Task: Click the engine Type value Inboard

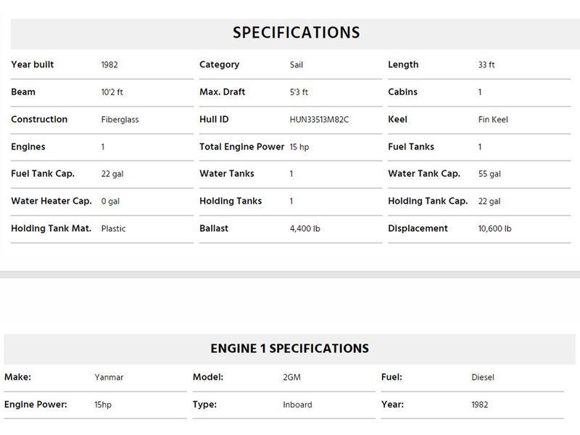Action: click(x=297, y=405)
